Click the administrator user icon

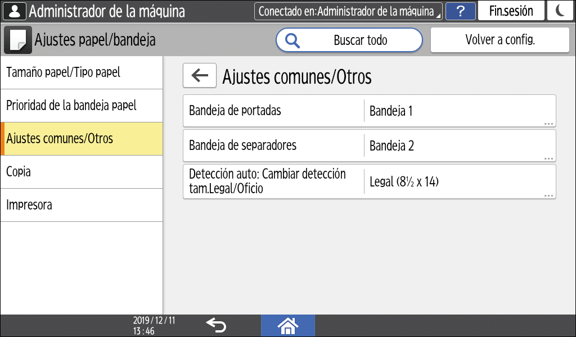point(15,11)
